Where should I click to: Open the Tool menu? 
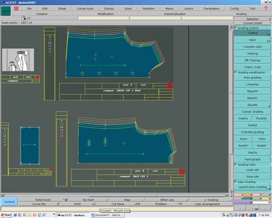pos(252,9)
